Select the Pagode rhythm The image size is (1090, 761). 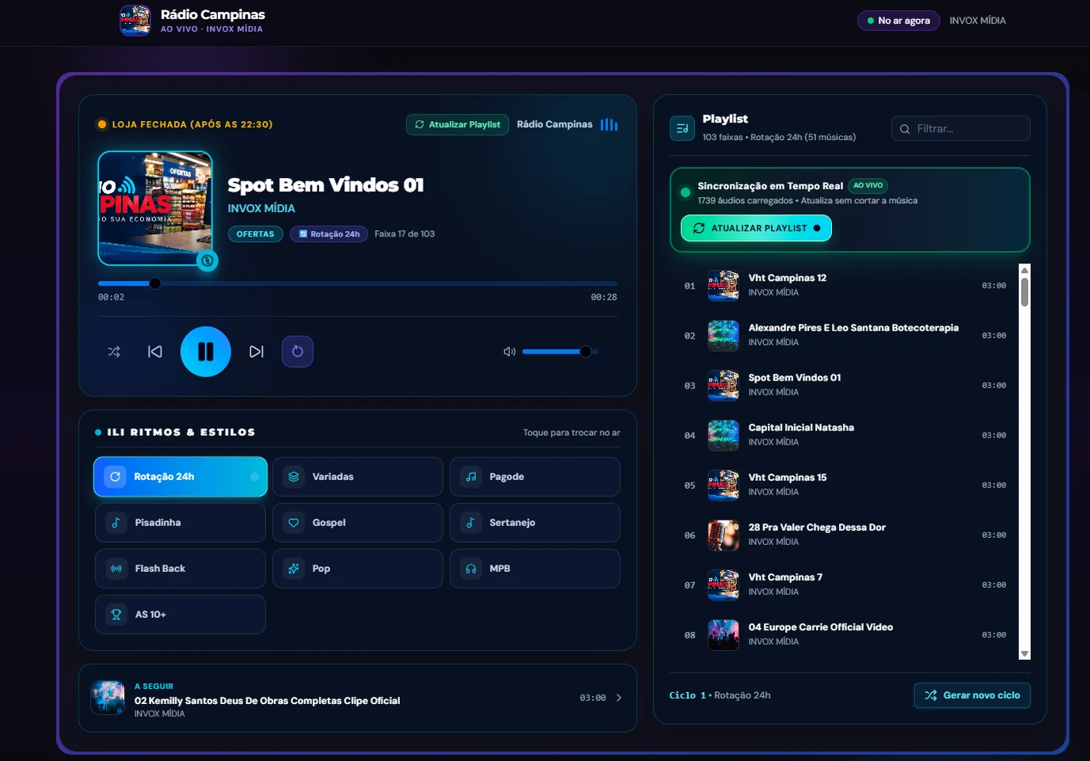click(x=535, y=477)
